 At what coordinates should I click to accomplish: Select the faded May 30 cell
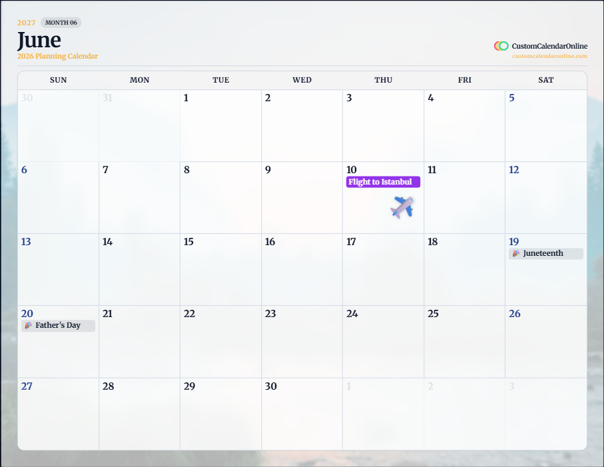(x=58, y=126)
